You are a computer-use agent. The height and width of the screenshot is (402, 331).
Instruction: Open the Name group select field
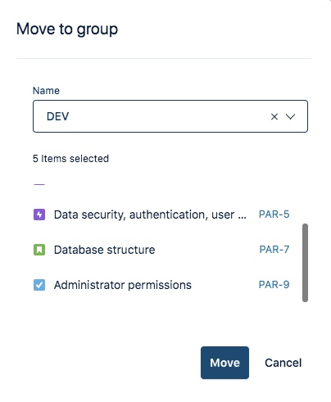point(170,116)
